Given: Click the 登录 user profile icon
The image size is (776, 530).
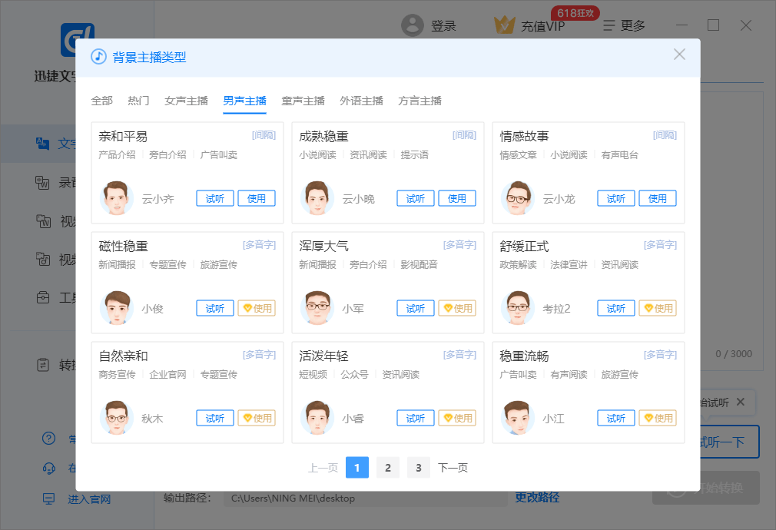Looking at the screenshot, I should 413,25.
